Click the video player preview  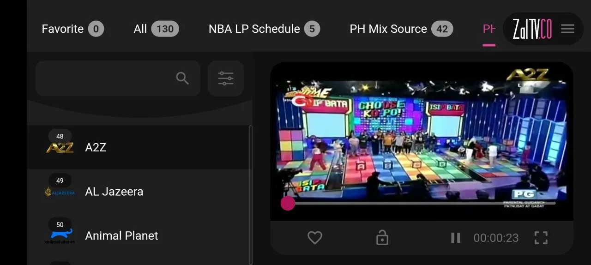(x=422, y=141)
